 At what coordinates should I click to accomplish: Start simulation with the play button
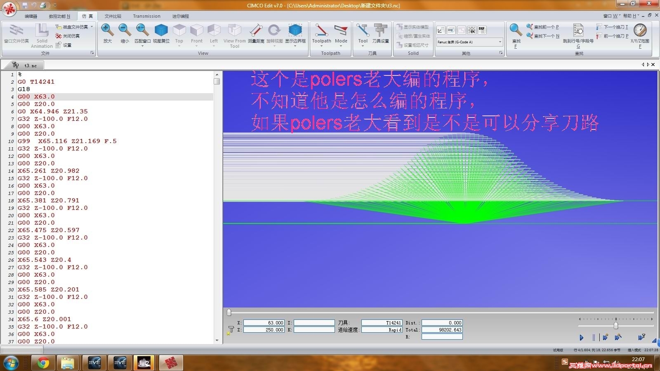click(582, 338)
